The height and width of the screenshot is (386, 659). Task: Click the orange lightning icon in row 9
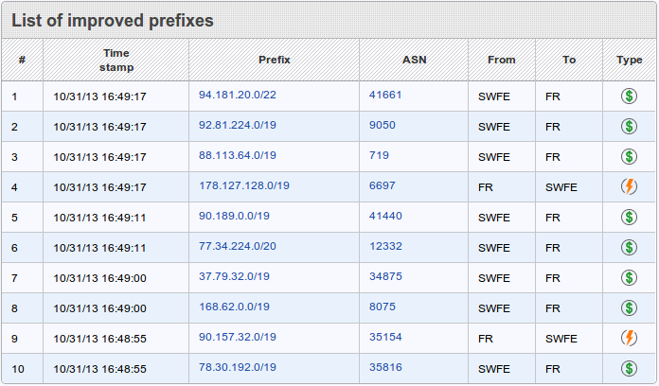[629, 338]
